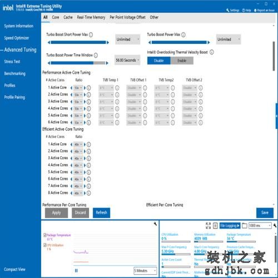
Task: Click Turbo Boost Short Power Max slider track
Action: (x=78, y=42)
